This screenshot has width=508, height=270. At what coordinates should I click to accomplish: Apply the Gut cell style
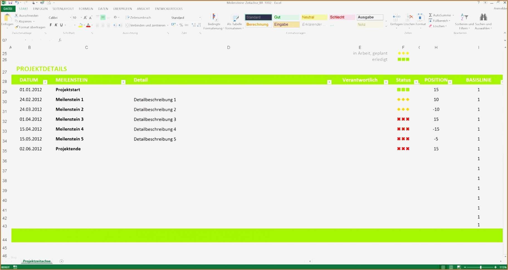click(286, 17)
